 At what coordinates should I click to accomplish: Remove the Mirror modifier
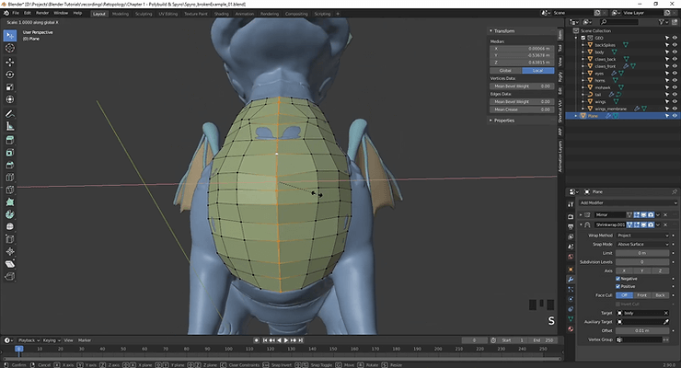[665, 214]
